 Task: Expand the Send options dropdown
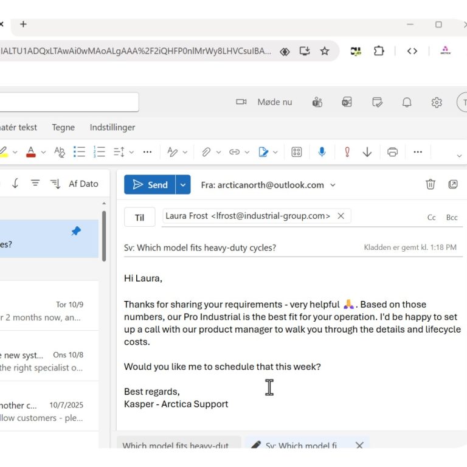tap(183, 185)
